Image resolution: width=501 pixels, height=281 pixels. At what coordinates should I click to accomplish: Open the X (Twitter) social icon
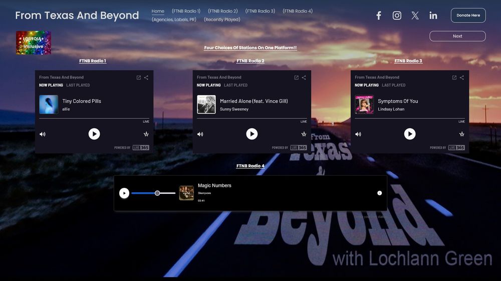[x=415, y=16]
